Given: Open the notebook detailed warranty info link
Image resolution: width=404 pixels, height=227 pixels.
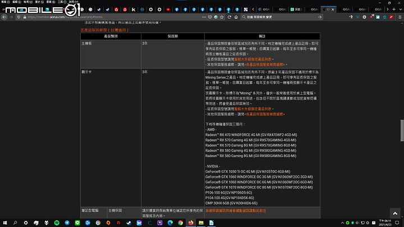Looking at the screenshot, I should [236, 211].
